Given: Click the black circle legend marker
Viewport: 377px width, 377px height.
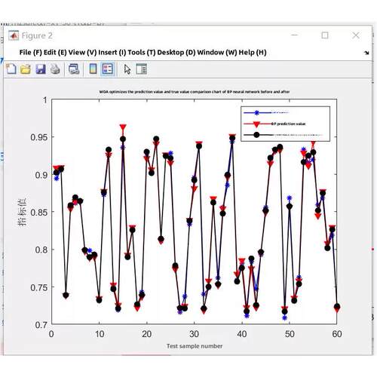Looking at the screenshot, I should click(x=256, y=135).
